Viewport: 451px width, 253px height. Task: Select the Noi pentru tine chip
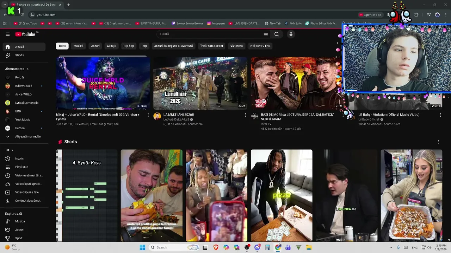pyautogui.click(x=260, y=46)
